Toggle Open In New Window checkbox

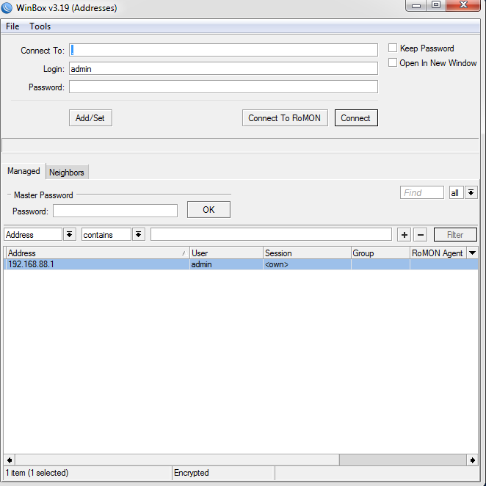(392, 62)
